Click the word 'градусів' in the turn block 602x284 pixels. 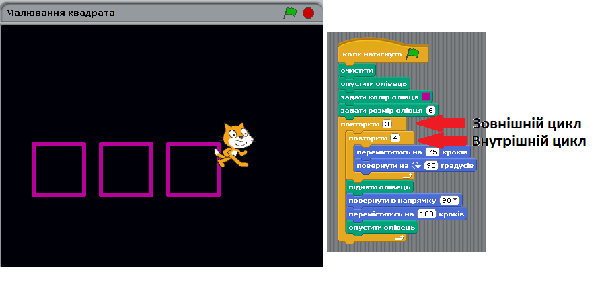click(x=457, y=167)
